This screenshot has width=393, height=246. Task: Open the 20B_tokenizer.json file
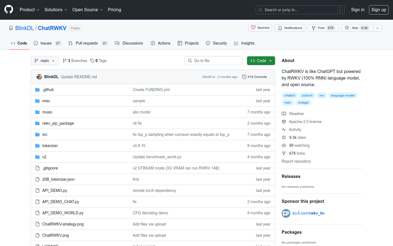coord(58,179)
